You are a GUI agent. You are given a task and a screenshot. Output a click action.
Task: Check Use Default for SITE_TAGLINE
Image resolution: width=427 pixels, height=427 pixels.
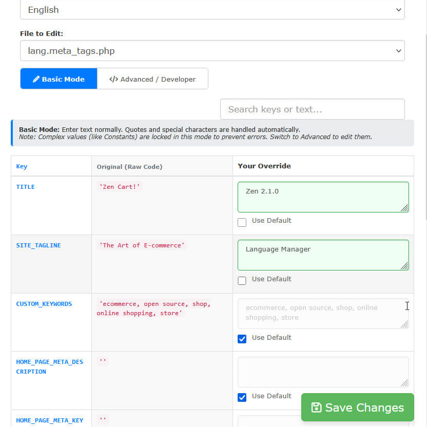click(242, 280)
